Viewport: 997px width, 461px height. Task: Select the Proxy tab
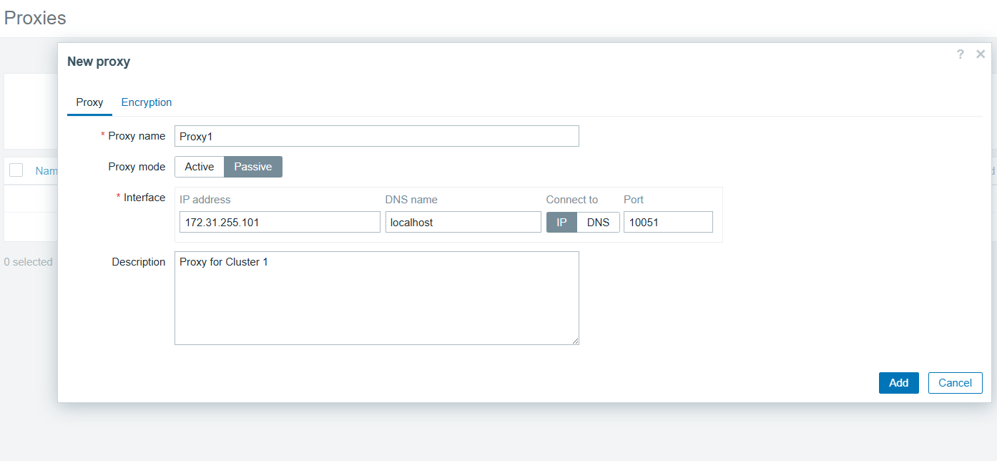(x=89, y=102)
